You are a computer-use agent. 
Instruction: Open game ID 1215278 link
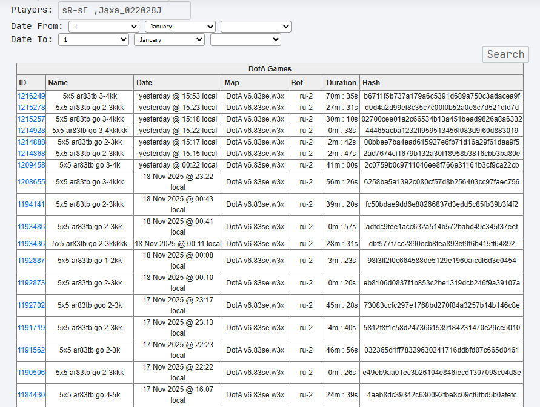point(32,108)
